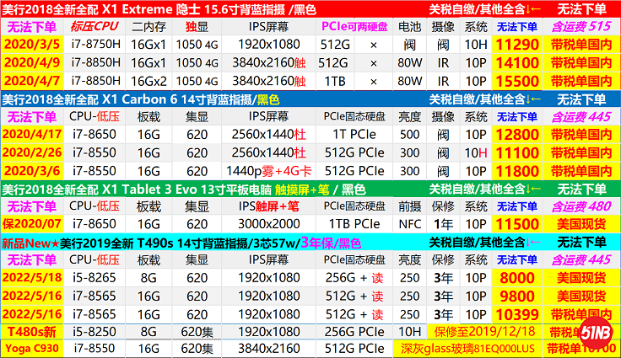Click the 1年 warranty cell
The width and height of the screenshot is (621, 358).
coord(443,224)
